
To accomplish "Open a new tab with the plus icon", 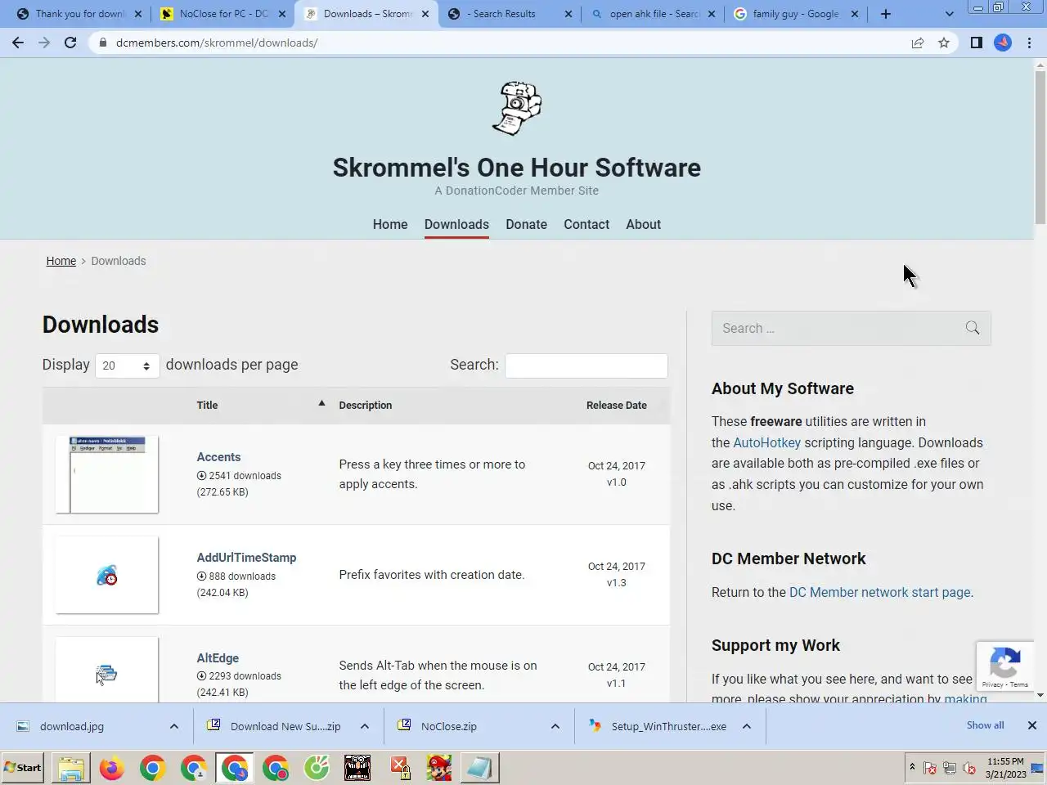I will (x=886, y=14).
